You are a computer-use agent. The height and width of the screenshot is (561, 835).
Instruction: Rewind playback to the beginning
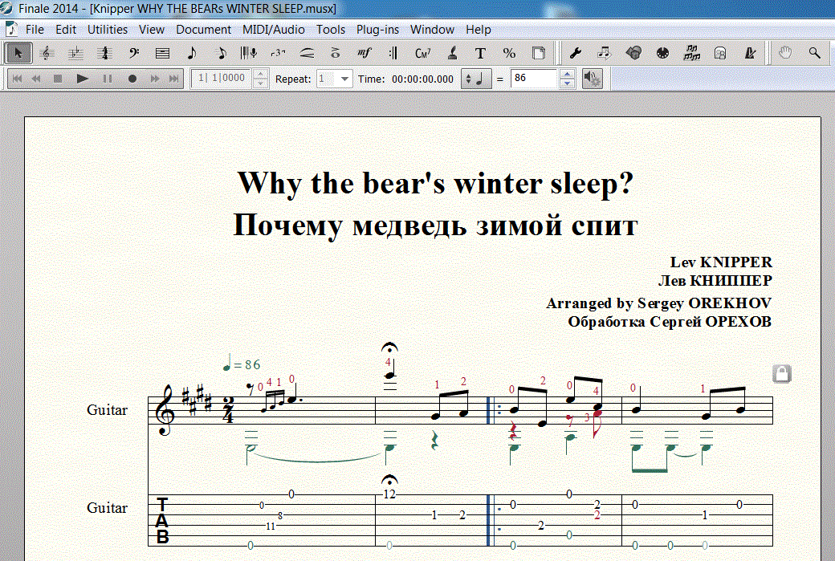17,79
